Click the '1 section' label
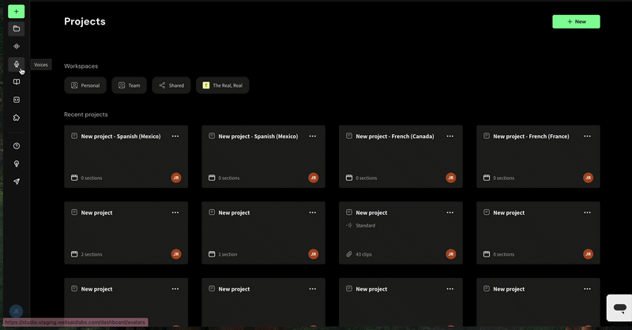 click(228, 254)
